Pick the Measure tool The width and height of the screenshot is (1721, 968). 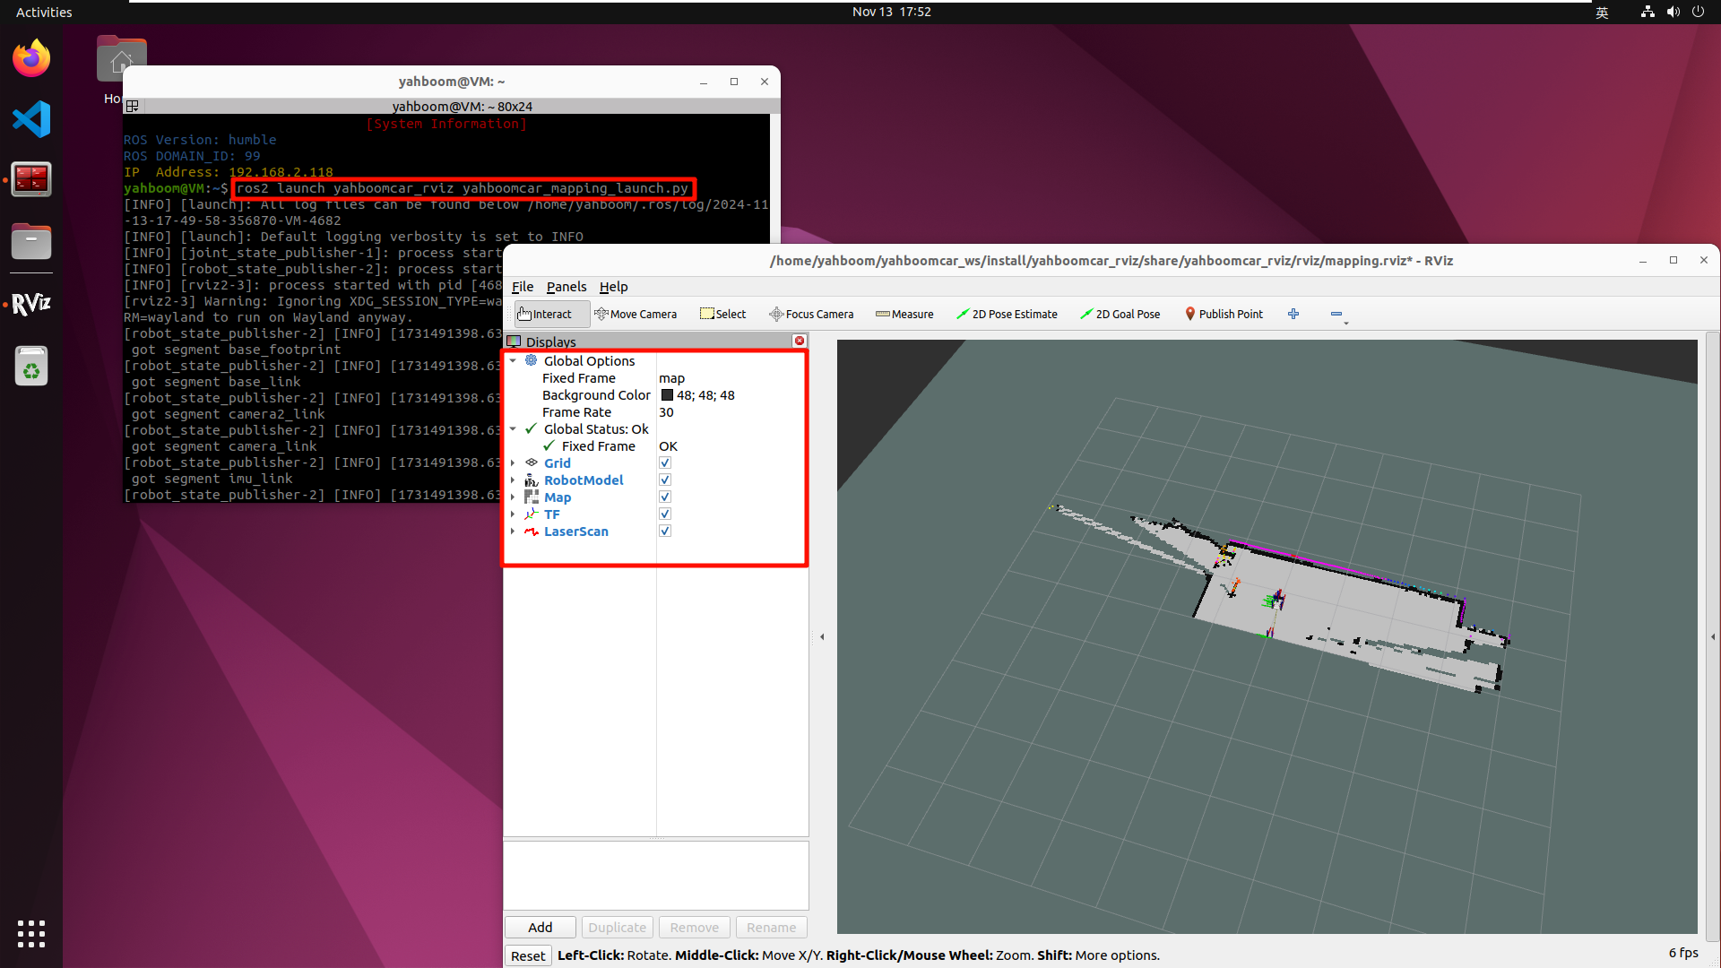tap(904, 314)
